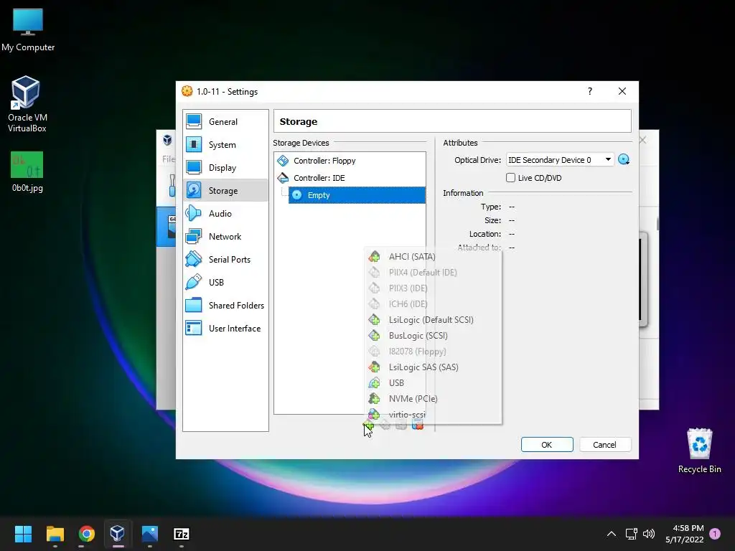
Task: Open the Photos app from taskbar
Action: [149, 534]
